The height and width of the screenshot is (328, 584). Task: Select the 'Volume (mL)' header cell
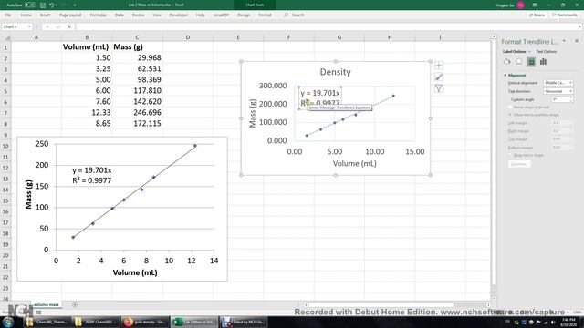coord(87,46)
